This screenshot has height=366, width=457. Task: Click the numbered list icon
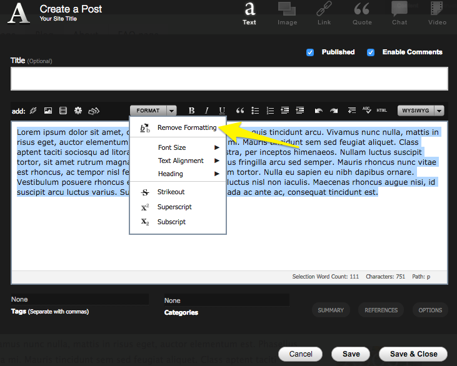(x=270, y=111)
